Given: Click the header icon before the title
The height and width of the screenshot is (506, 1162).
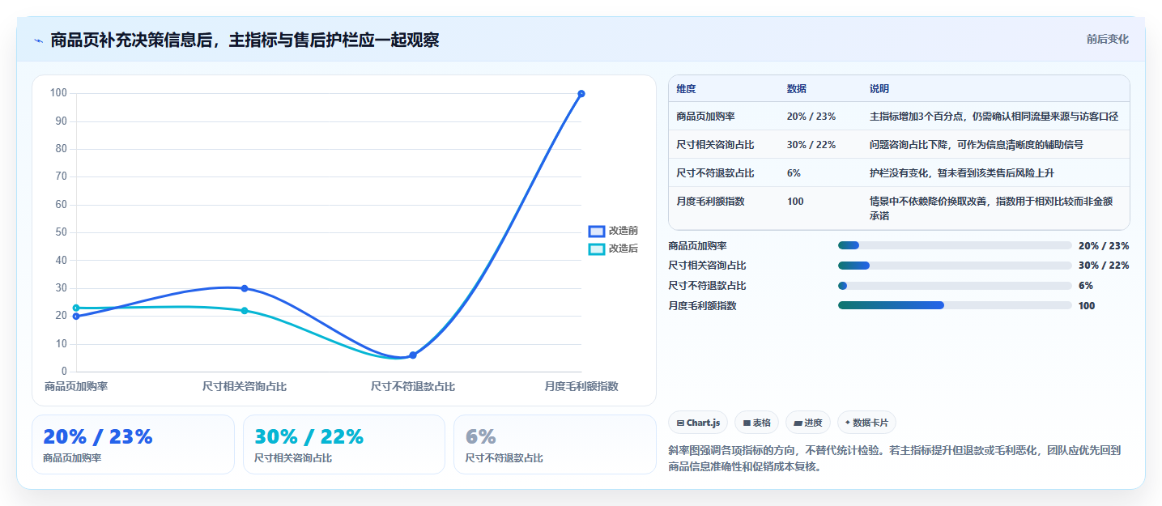Looking at the screenshot, I should [x=38, y=40].
